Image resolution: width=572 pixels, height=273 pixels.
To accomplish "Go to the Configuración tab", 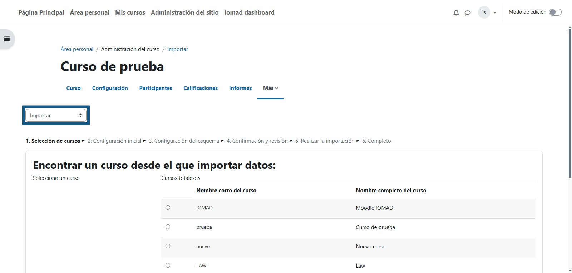I will coord(110,88).
